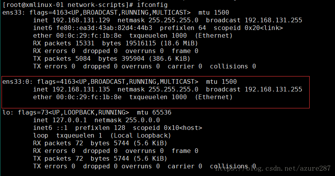Click "scopeid 0x20<link>" text
This screenshot has height=176, width=335.
point(248,28)
